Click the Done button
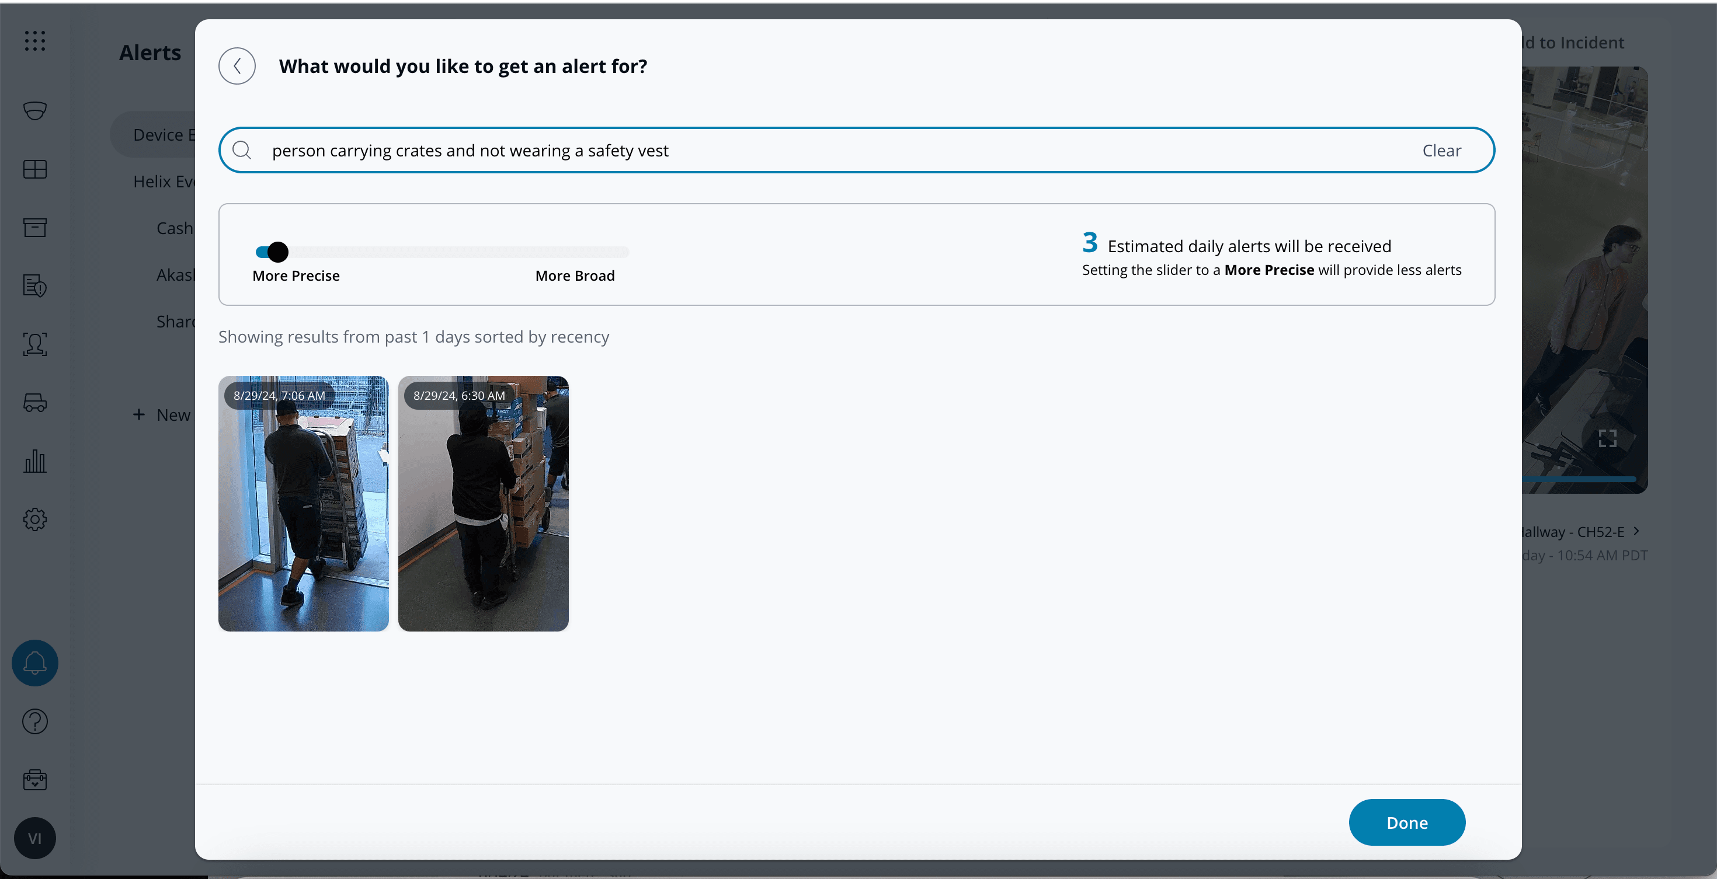1717x879 pixels. 1406,822
